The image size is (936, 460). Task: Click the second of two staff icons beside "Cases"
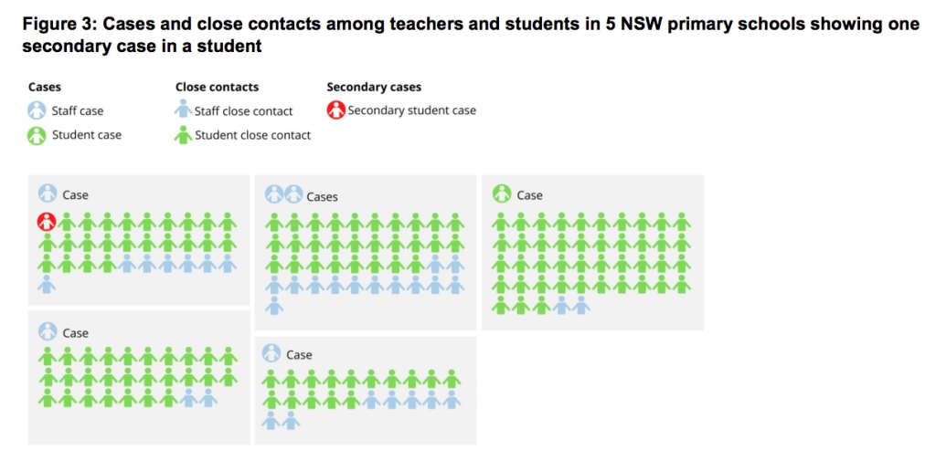tap(292, 194)
